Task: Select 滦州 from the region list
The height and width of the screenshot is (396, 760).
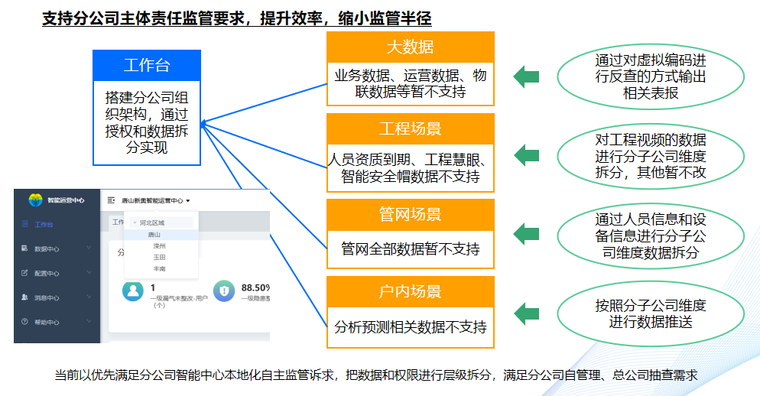Action: pos(159,246)
